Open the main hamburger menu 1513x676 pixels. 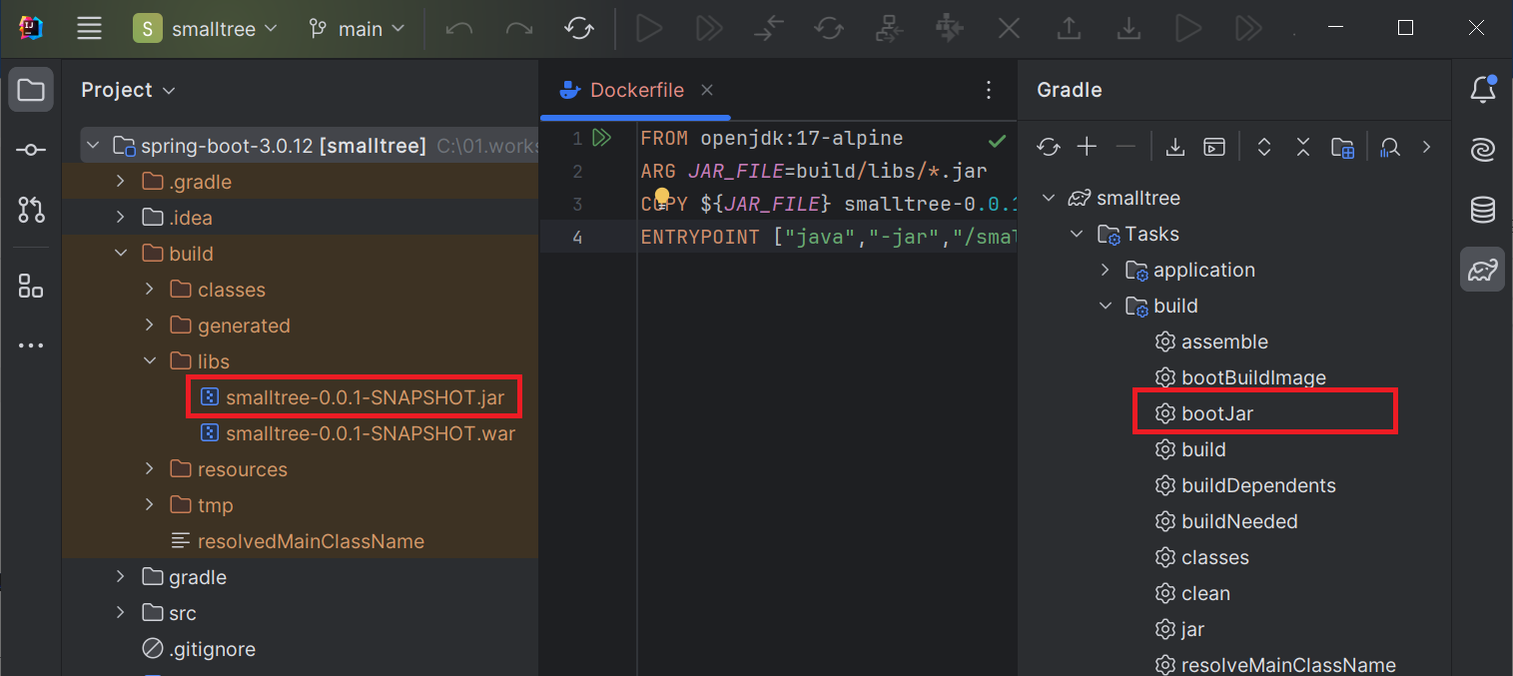coord(90,29)
